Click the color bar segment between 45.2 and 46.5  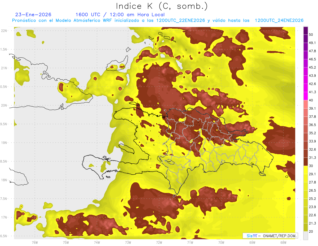[x=306, y=63]
